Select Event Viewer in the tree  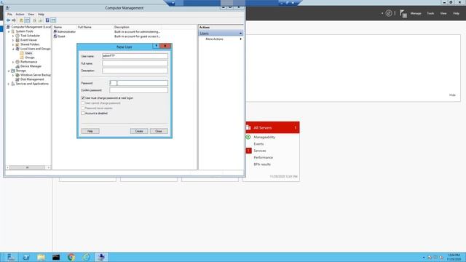[x=28, y=40]
